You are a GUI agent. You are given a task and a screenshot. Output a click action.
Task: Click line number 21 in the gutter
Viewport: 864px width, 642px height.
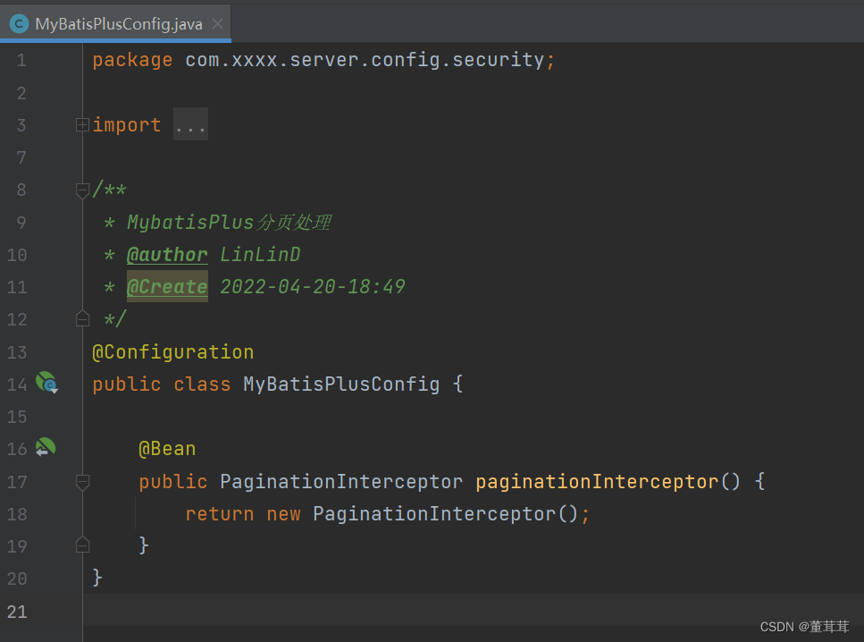[17, 611]
